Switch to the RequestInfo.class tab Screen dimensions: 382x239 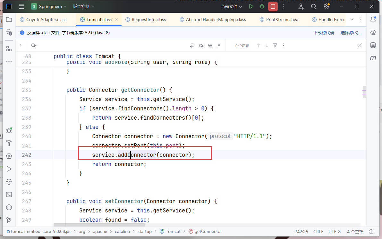pyautogui.click(x=149, y=20)
